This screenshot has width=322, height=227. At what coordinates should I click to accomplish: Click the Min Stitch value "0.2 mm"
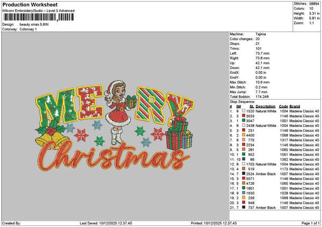coord(262,87)
